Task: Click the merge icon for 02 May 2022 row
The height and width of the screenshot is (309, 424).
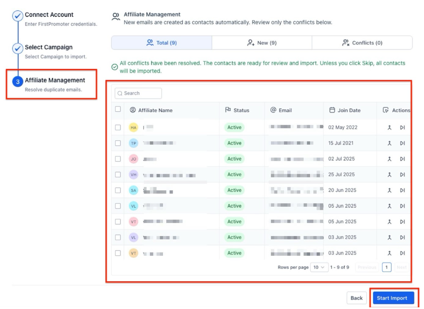Action: pyautogui.click(x=389, y=128)
